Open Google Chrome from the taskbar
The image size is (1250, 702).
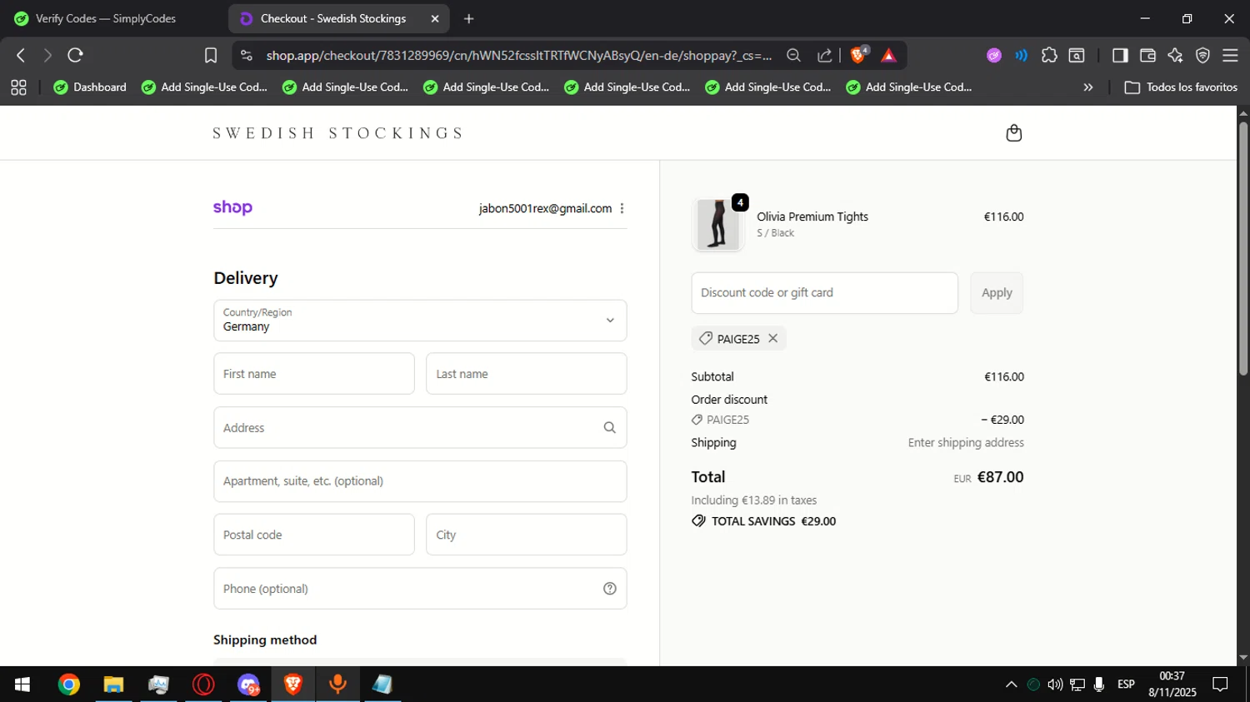pos(69,685)
